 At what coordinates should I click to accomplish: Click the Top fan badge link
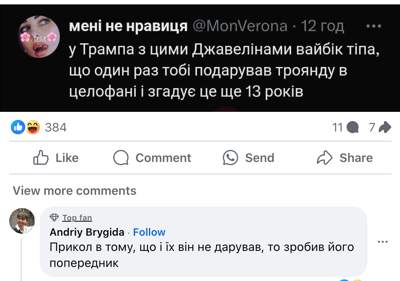77,218
